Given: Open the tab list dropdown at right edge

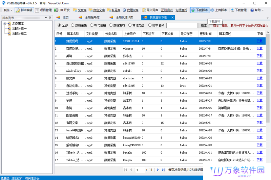Looking at the screenshot, I should 268,18.
